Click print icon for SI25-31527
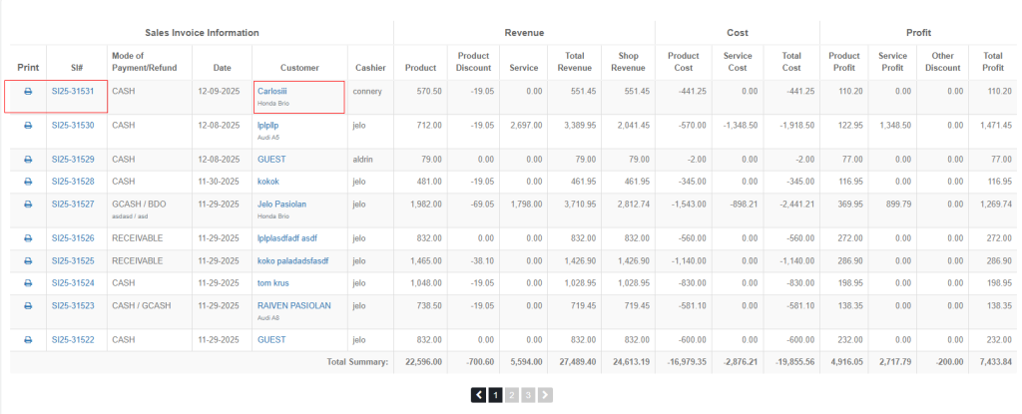Image resolution: width=1022 pixels, height=414 pixels. pos(28,204)
